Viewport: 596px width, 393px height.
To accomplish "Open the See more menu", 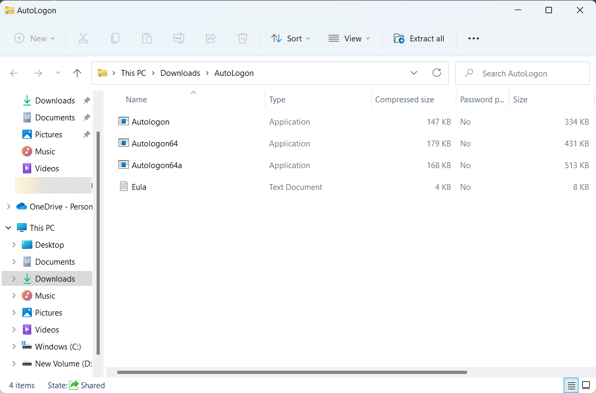I will coord(473,38).
